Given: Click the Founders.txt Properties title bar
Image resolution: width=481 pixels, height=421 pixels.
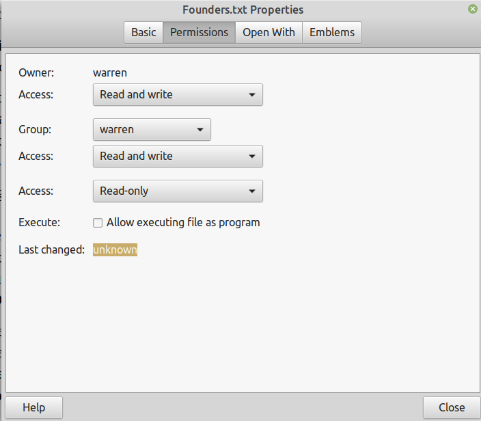Looking at the screenshot, I should click(243, 10).
